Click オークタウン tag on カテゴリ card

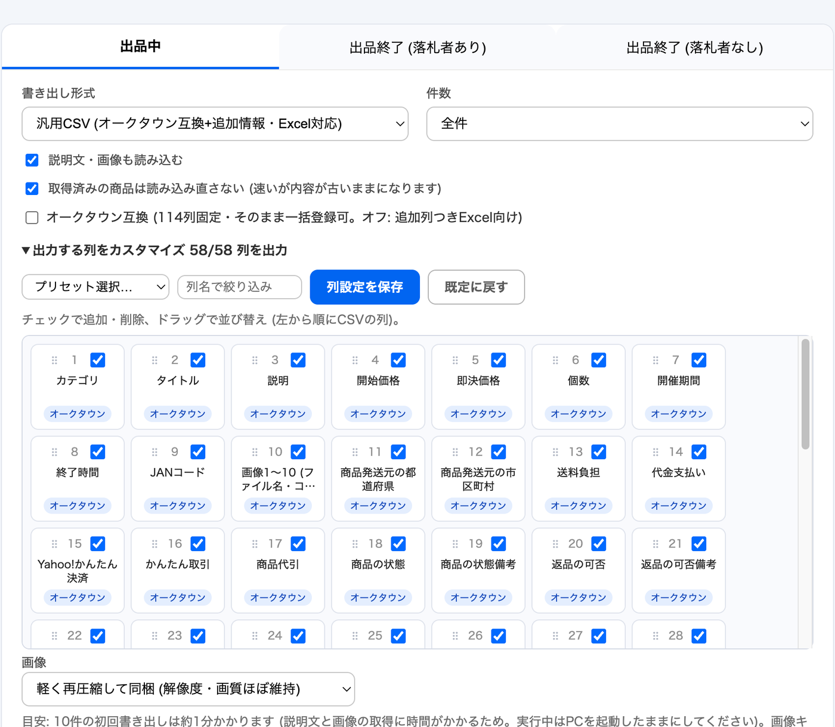78,414
